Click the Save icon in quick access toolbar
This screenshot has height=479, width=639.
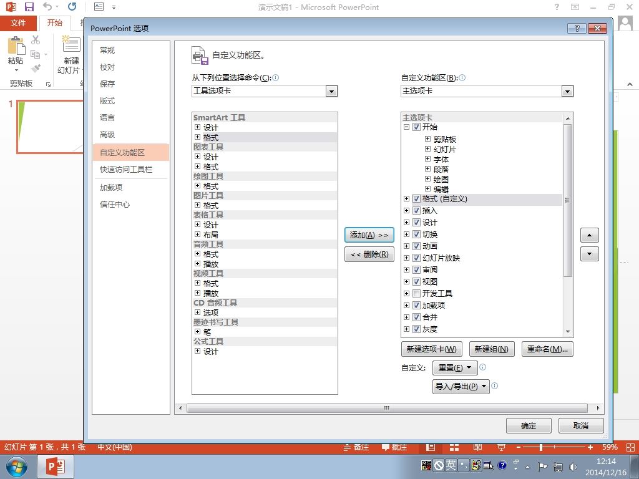pyautogui.click(x=29, y=7)
